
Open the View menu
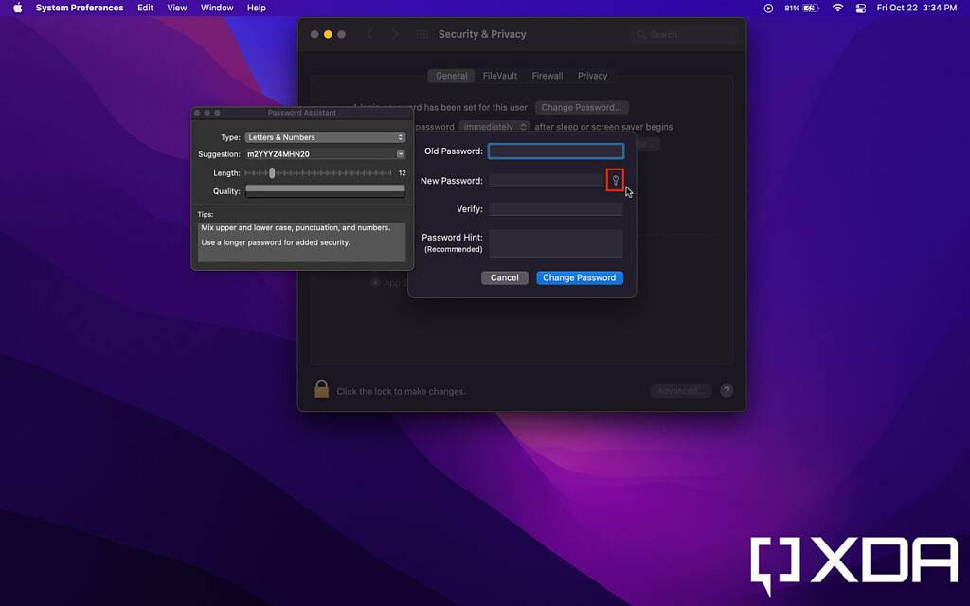177,8
